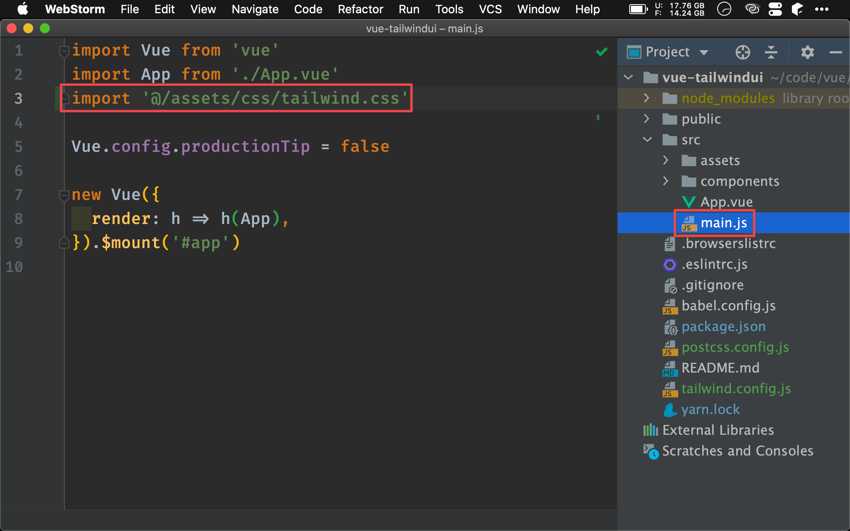Open the Navigate menu
This screenshot has width=850, height=531.
pos(255,9)
